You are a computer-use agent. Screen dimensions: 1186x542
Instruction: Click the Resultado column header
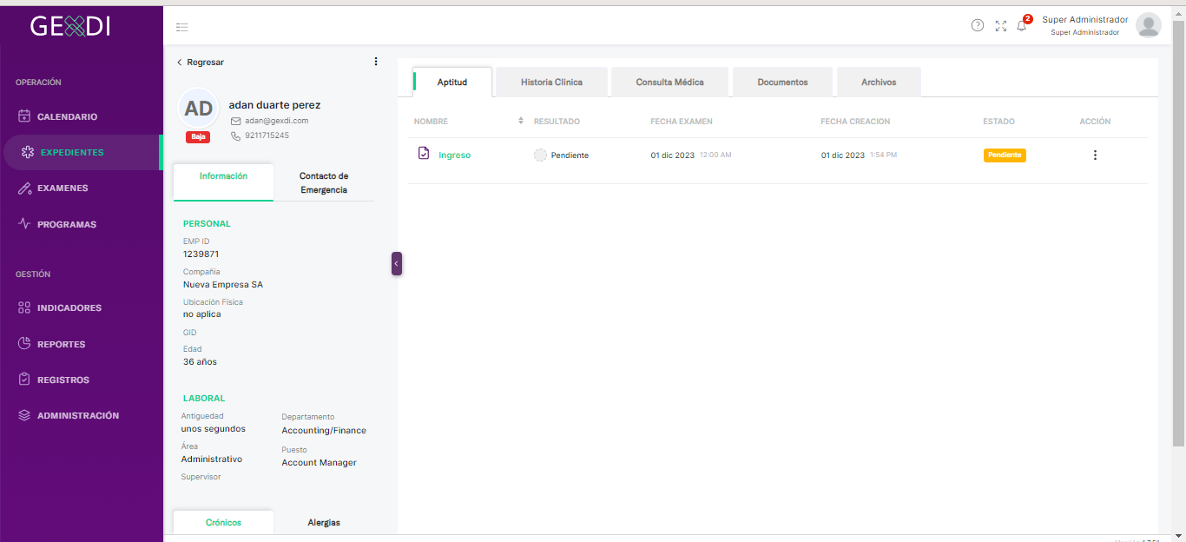(x=557, y=122)
